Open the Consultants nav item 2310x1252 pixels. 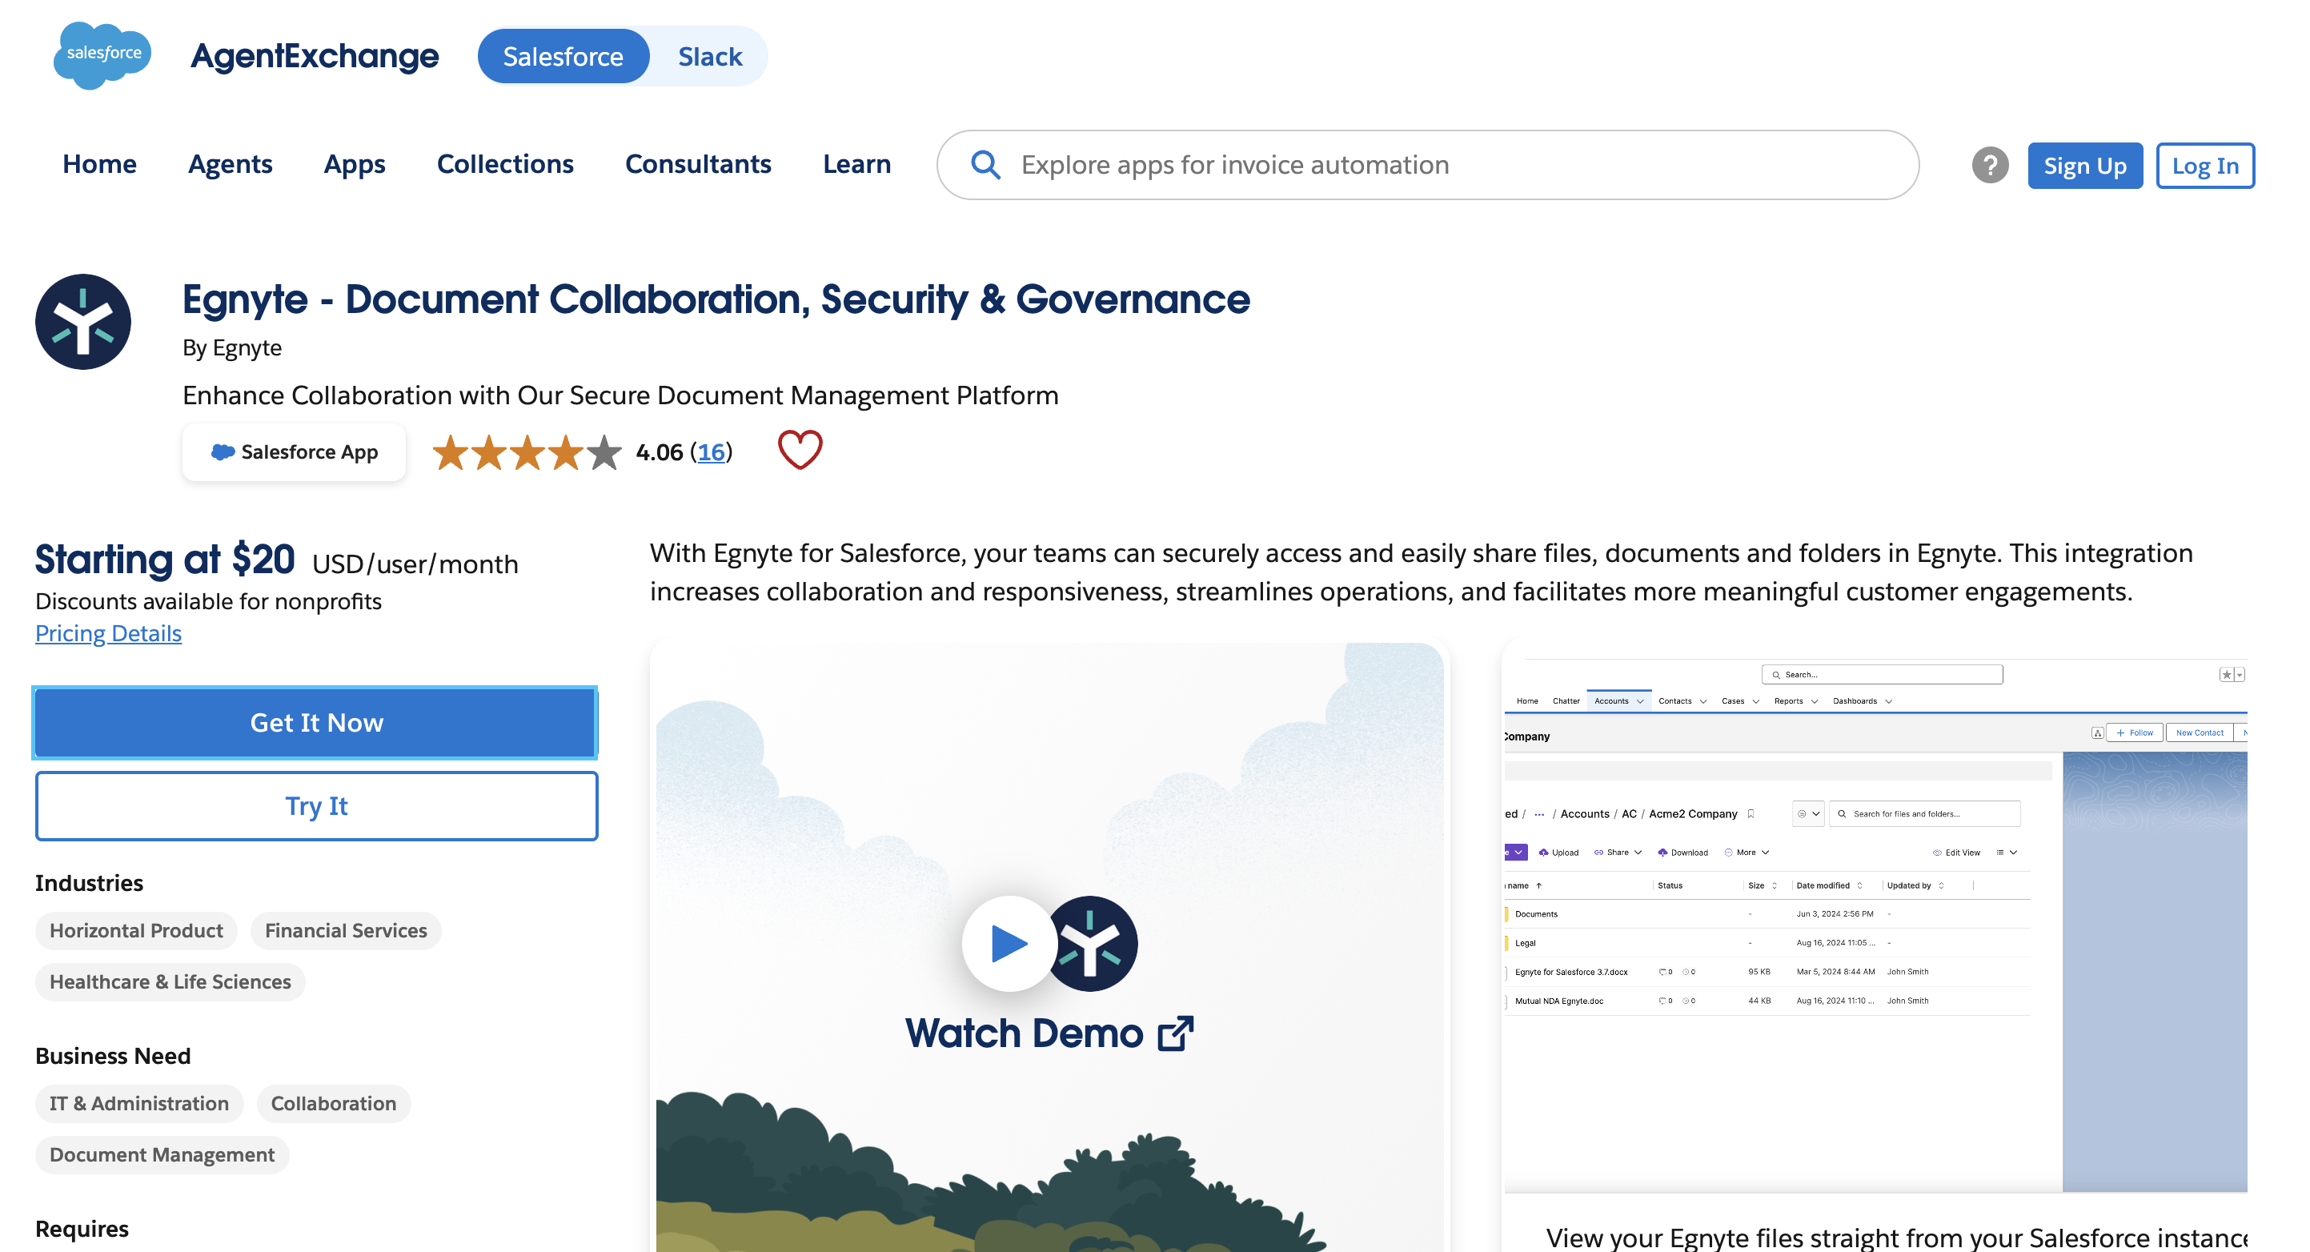tap(698, 164)
